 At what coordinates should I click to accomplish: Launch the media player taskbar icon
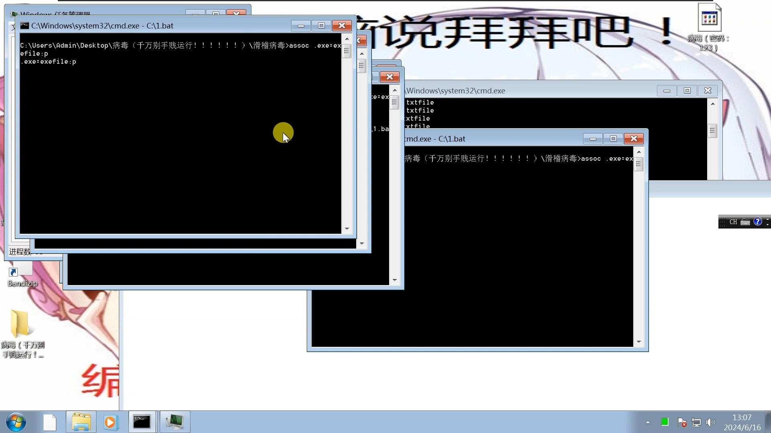pyautogui.click(x=111, y=422)
